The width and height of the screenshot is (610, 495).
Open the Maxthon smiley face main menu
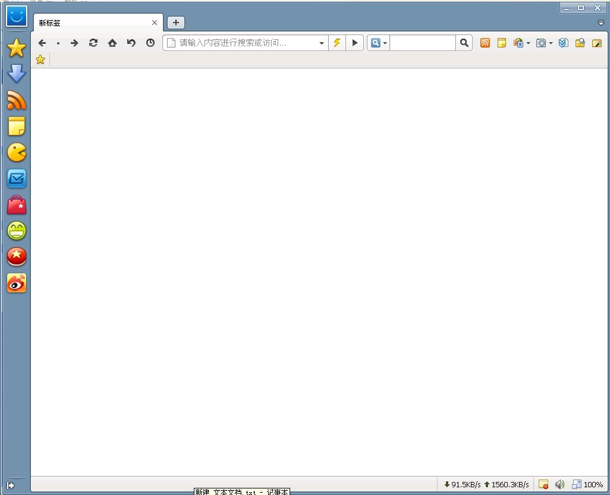click(17, 16)
